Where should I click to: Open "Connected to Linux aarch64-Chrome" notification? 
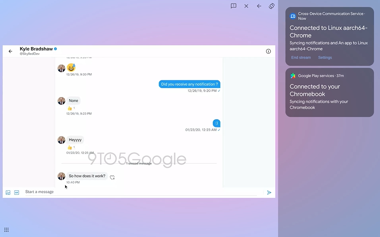(330, 36)
